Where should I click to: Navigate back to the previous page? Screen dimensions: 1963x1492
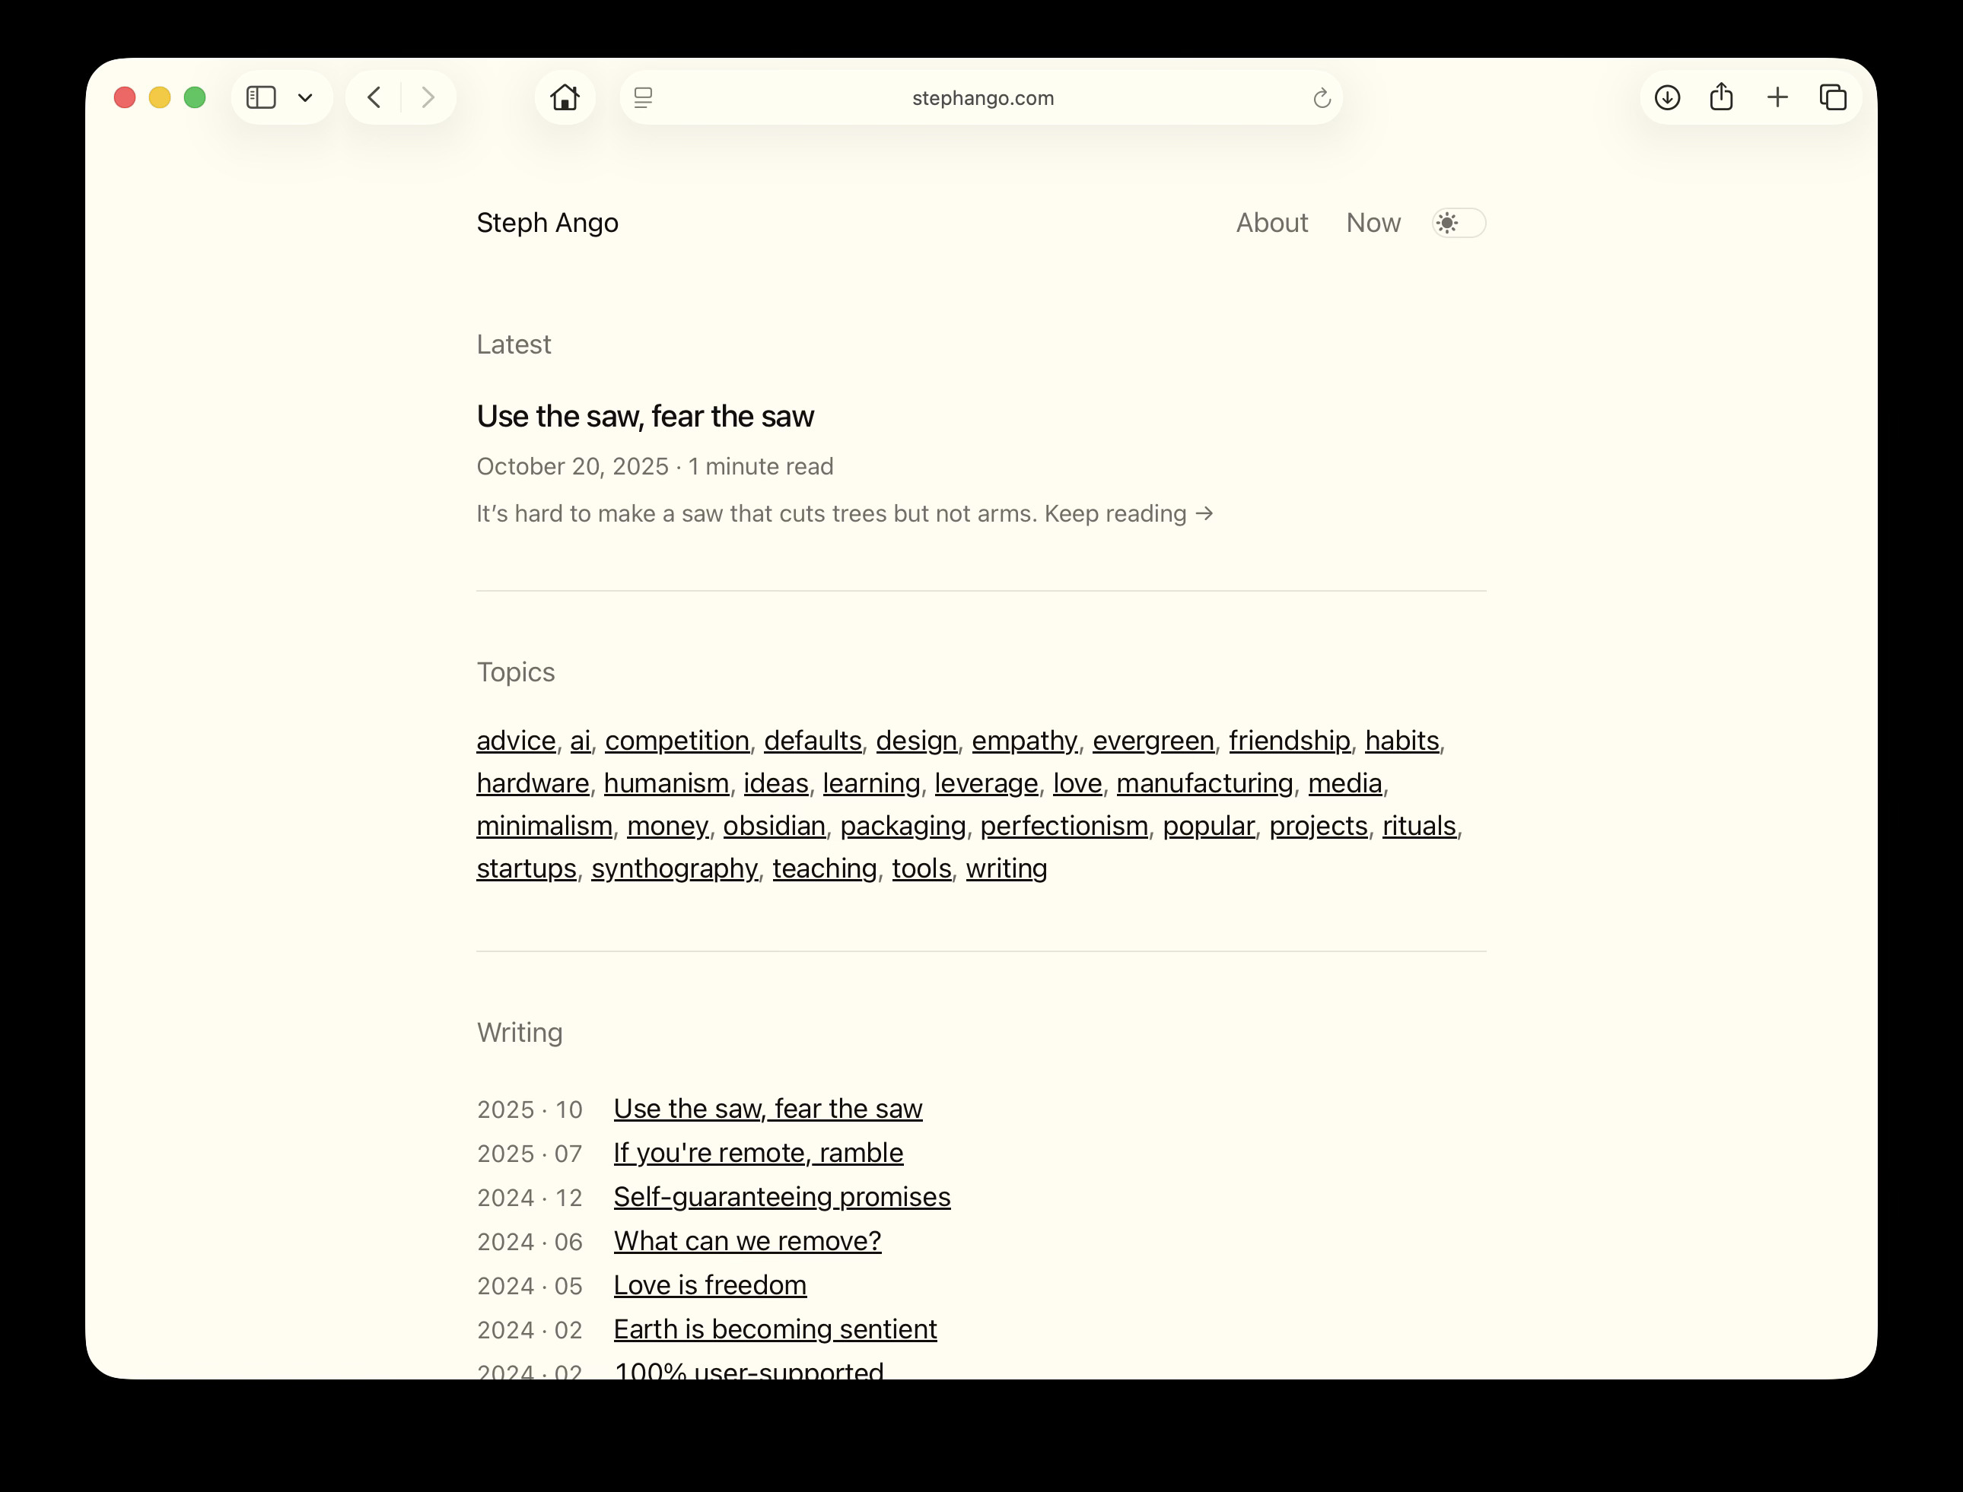[x=374, y=97]
